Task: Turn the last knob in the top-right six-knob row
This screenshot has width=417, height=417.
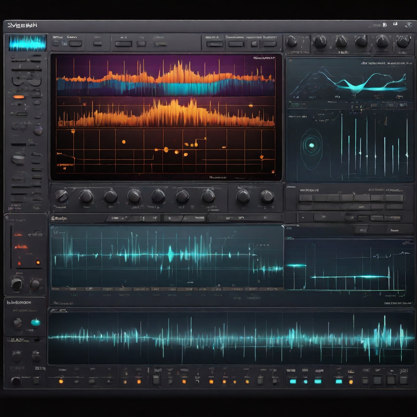Action: pyautogui.click(x=403, y=41)
